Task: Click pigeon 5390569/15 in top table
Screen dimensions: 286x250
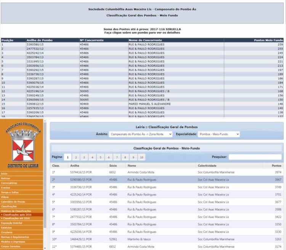Action: click(35, 100)
